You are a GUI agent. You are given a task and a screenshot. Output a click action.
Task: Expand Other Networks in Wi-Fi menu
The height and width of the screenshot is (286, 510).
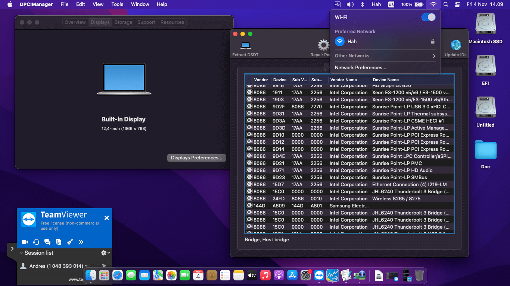[385, 56]
